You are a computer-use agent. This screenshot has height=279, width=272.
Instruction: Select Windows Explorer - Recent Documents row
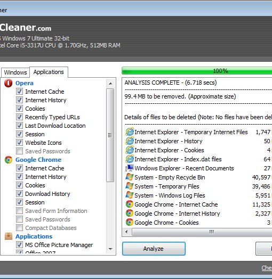coord(198,168)
